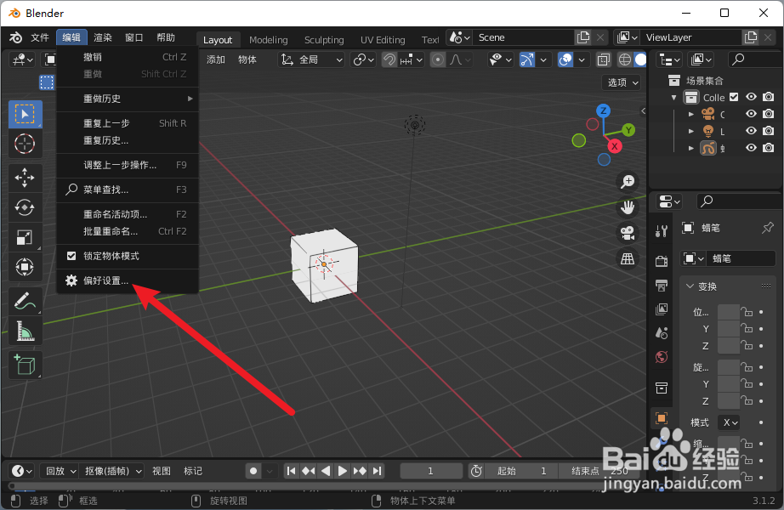Select the Measure tool
The width and height of the screenshot is (784, 510).
click(x=25, y=331)
